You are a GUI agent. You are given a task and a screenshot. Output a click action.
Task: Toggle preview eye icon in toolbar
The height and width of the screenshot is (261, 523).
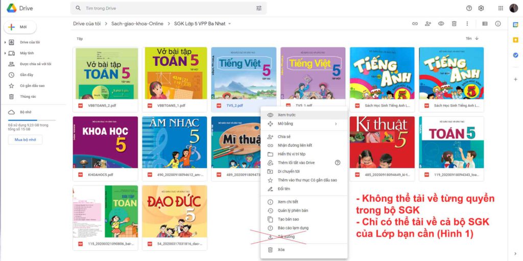(441, 23)
